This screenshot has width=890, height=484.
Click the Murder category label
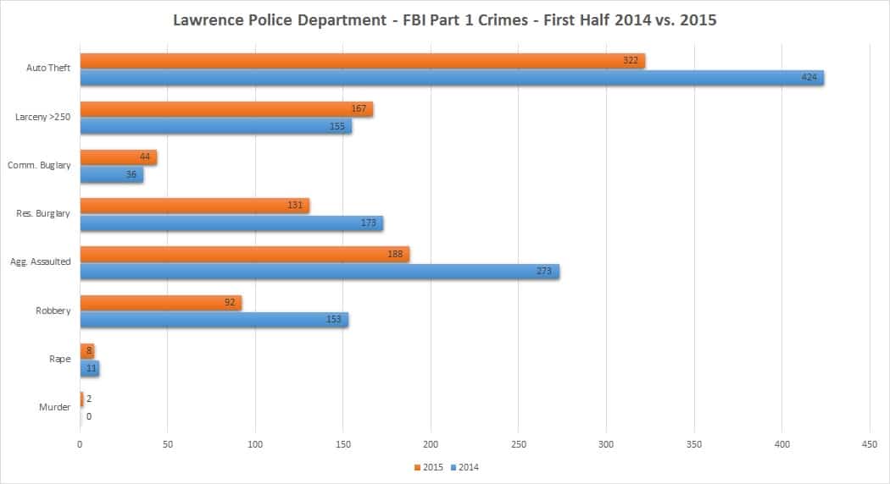point(54,407)
